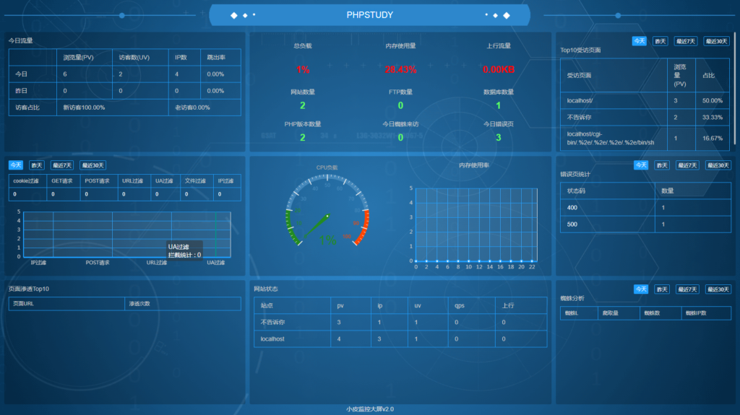Switch 错误页统计 to 最近7天
This screenshot has height=415, width=740.
tap(687, 165)
